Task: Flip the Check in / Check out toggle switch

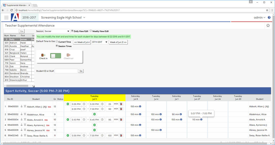Action: coord(56,56)
